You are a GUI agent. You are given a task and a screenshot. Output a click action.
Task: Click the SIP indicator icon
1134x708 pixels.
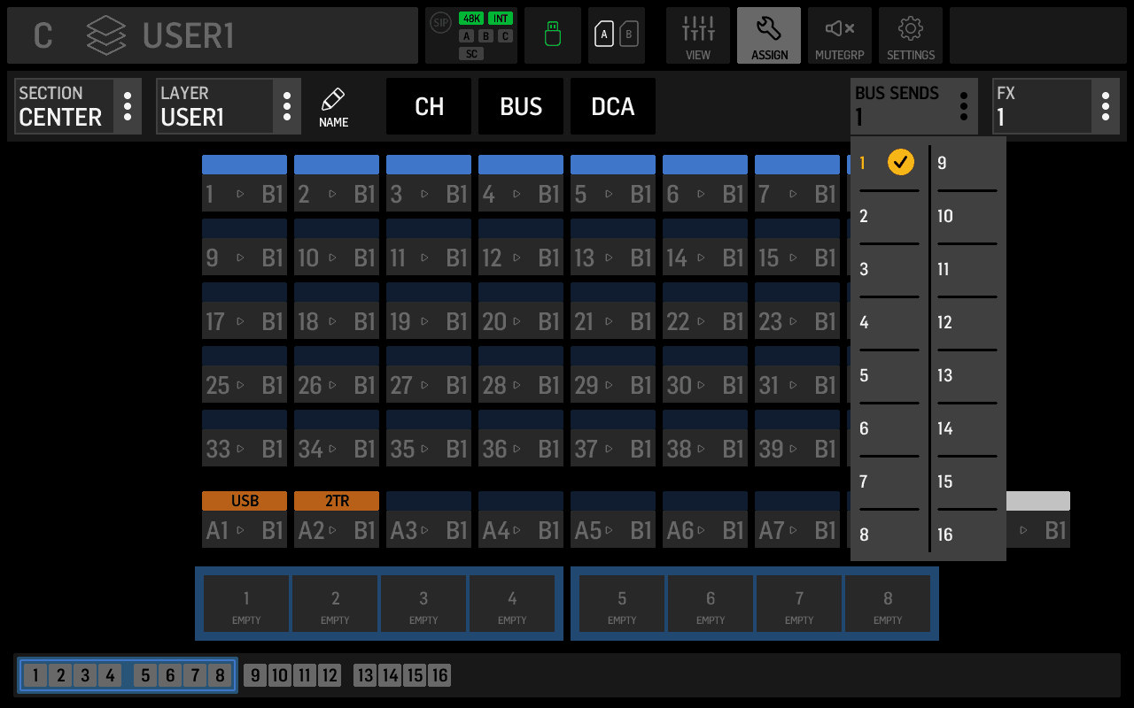coord(440,23)
